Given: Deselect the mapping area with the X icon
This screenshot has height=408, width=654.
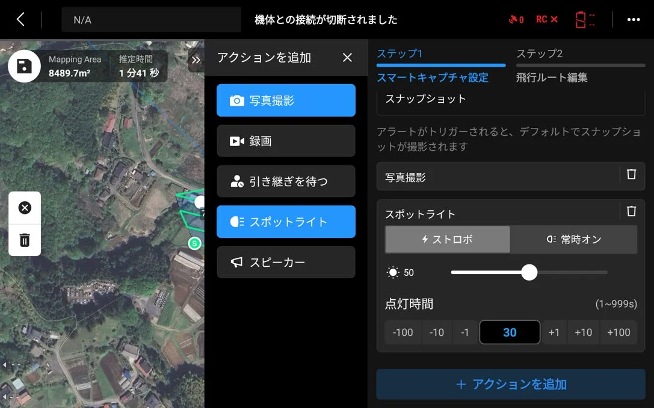Looking at the screenshot, I should [25, 207].
